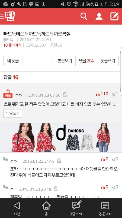122x218 pixels.
Task: Select the 본문보기 tab near the top
Action: click(65, 61)
